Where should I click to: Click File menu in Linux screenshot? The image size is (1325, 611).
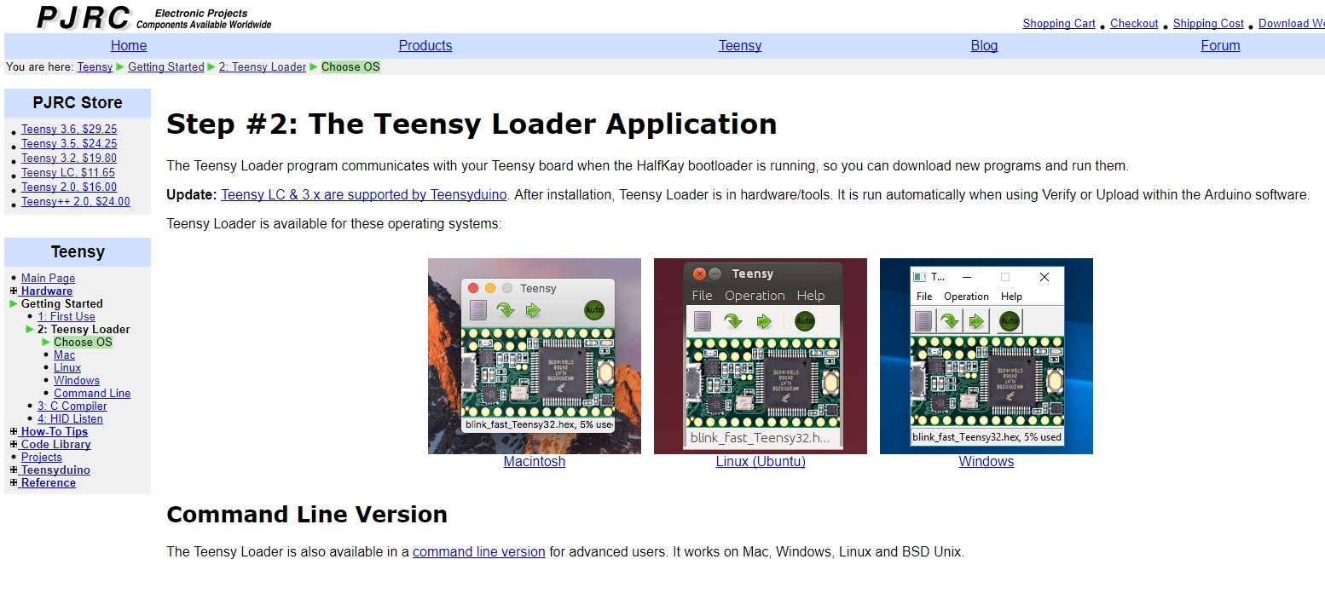pyautogui.click(x=702, y=296)
